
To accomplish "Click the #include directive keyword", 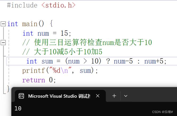I will (22, 5).
